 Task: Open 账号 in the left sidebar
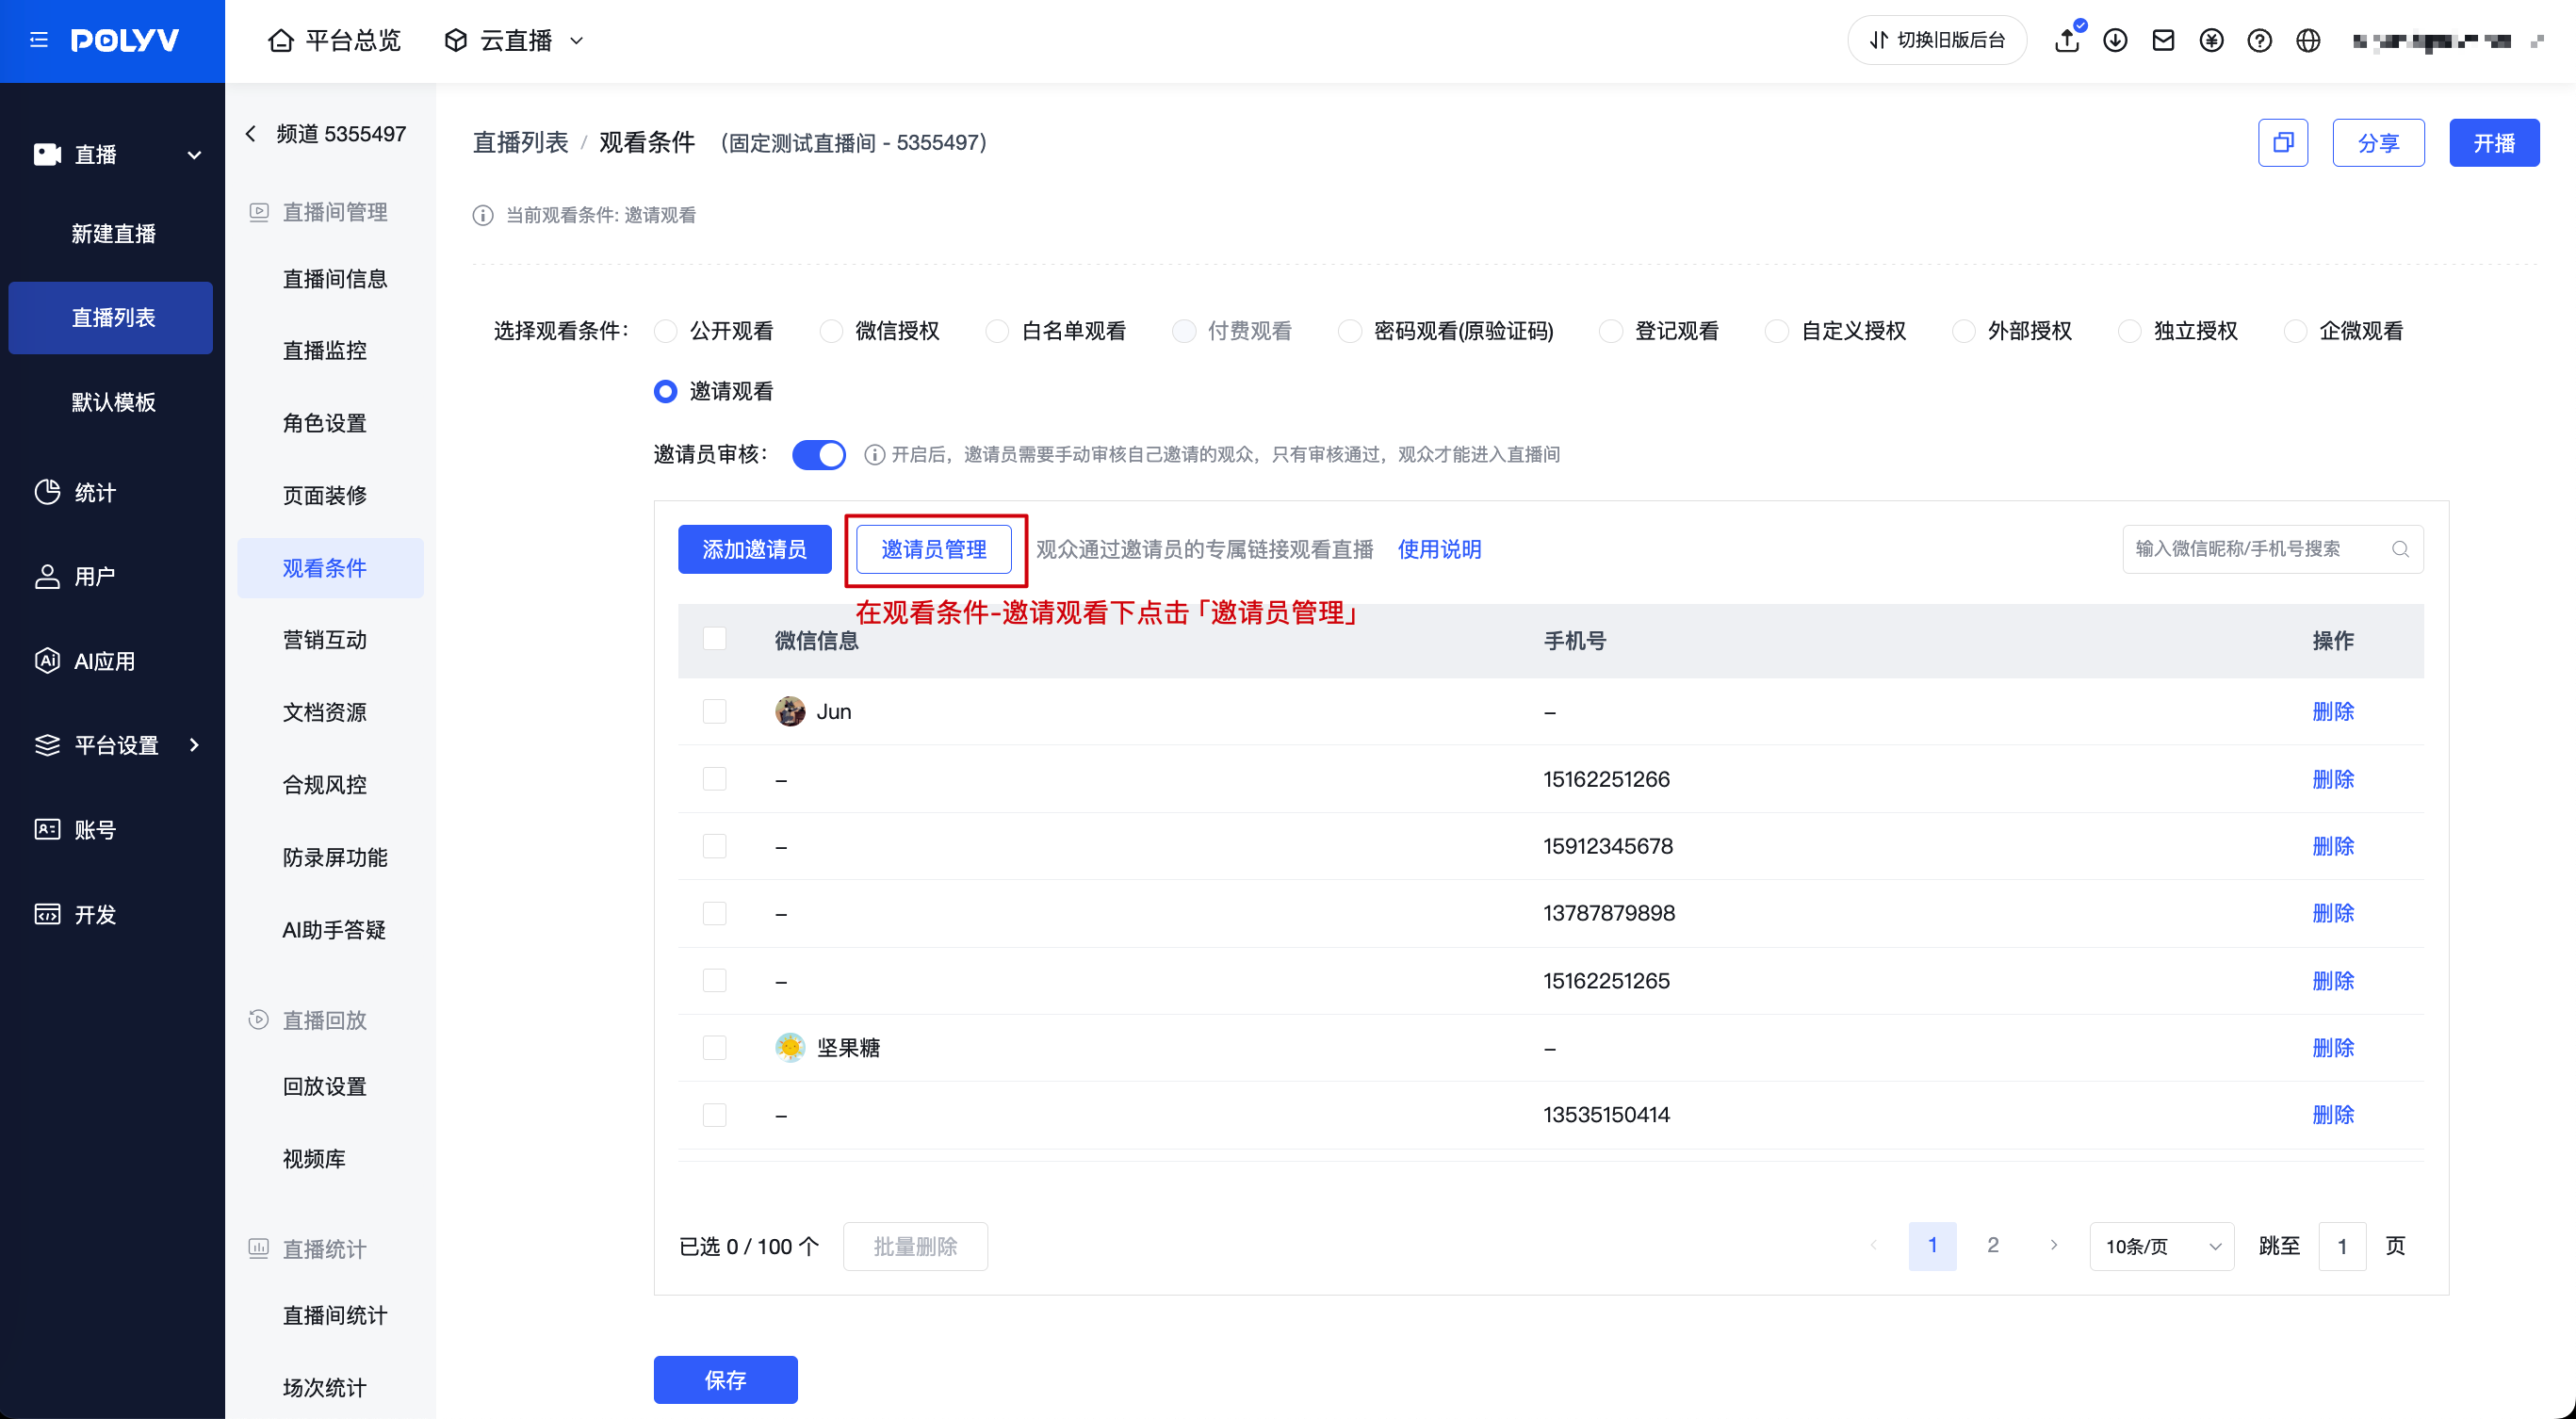click(76, 830)
